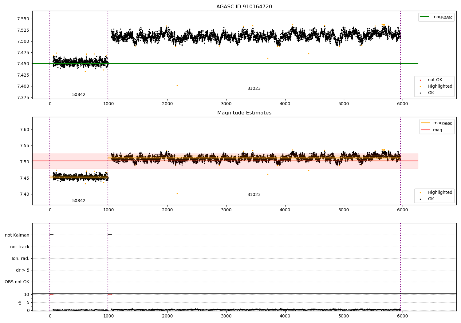Click the 7.550 y-axis tick label
The image size is (461, 323).
coord(23,19)
